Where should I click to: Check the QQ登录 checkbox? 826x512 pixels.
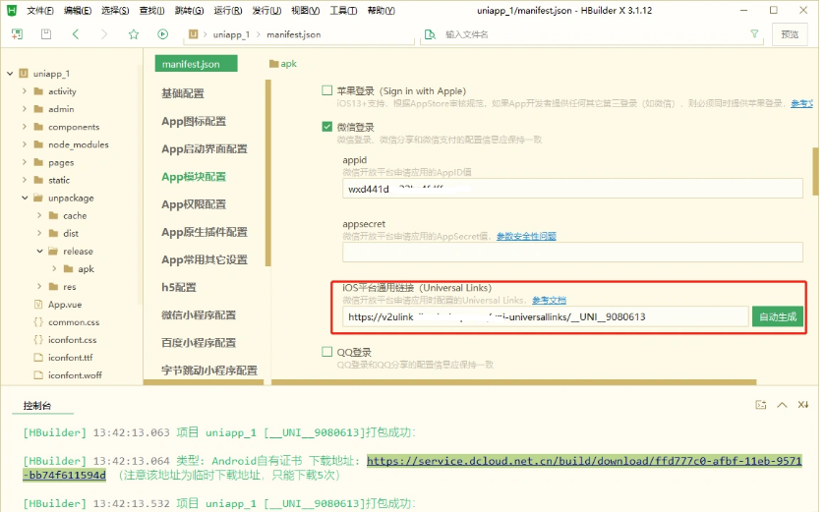(x=327, y=352)
